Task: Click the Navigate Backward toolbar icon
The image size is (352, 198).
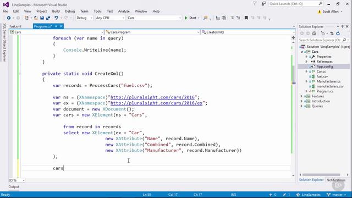Action: (9, 18)
